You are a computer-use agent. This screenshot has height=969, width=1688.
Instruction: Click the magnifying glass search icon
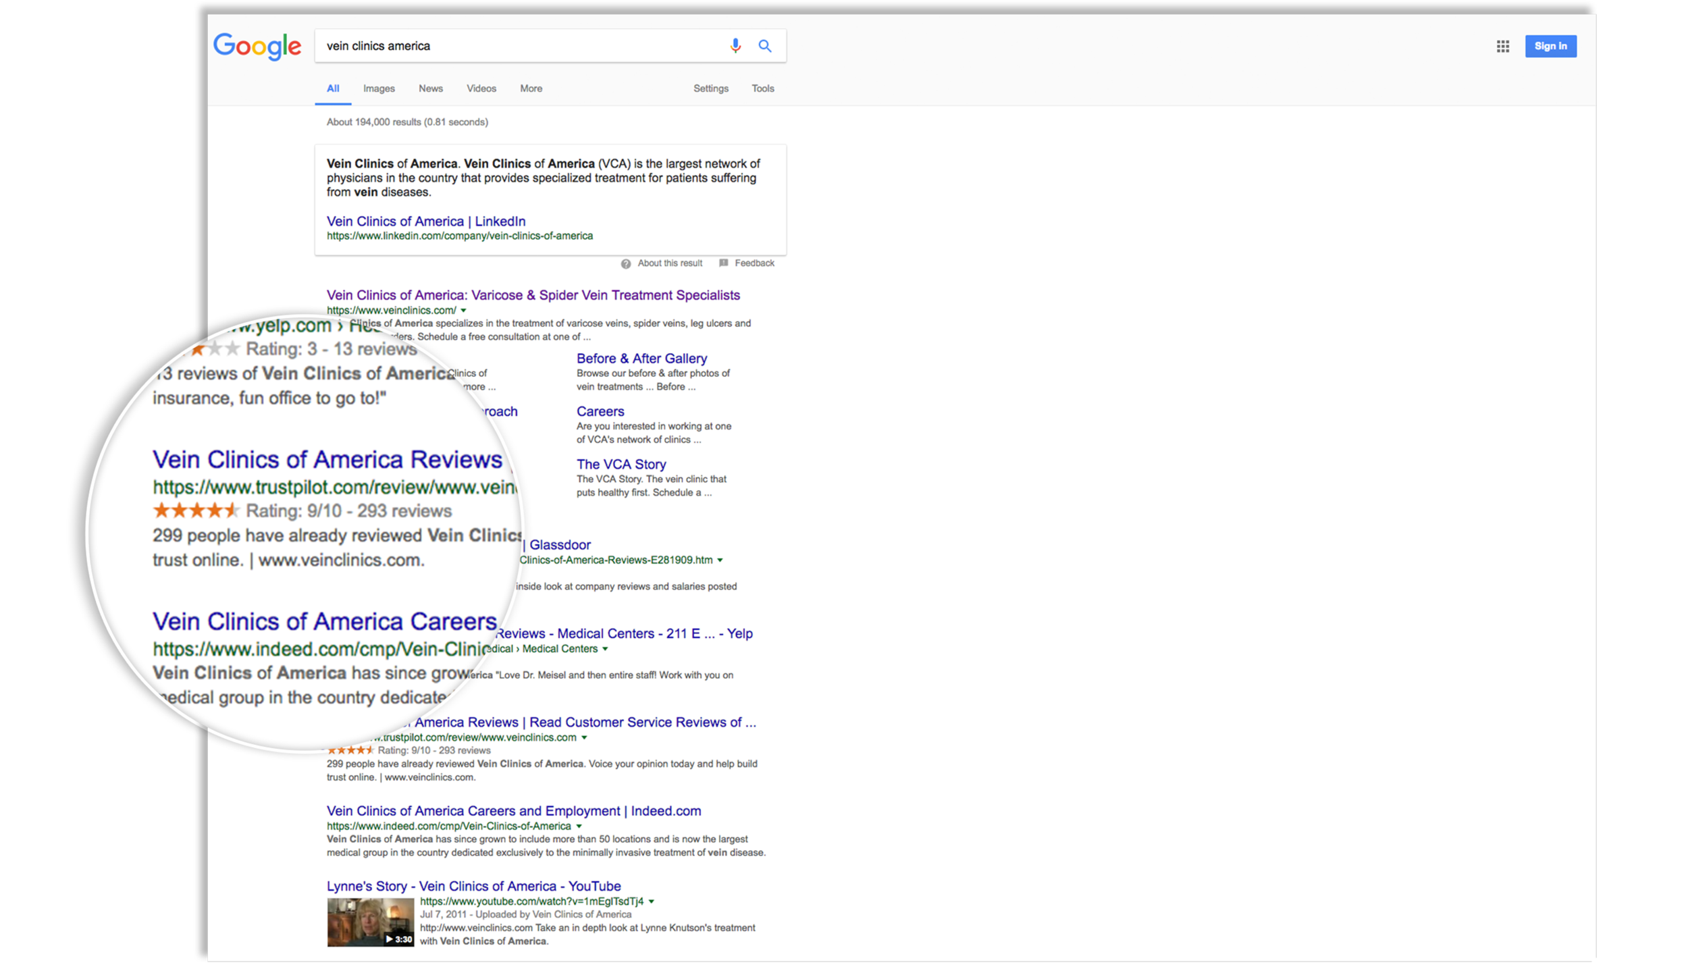(x=764, y=46)
